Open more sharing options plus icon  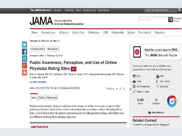coord(25,73)
